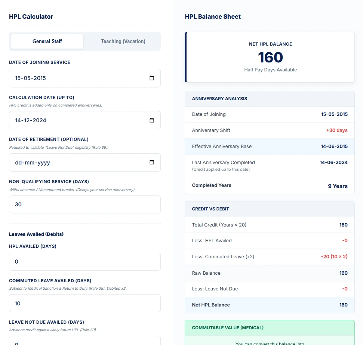
Task: Click the Net HPL Balance summary card
Action: (x=270, y=57)
